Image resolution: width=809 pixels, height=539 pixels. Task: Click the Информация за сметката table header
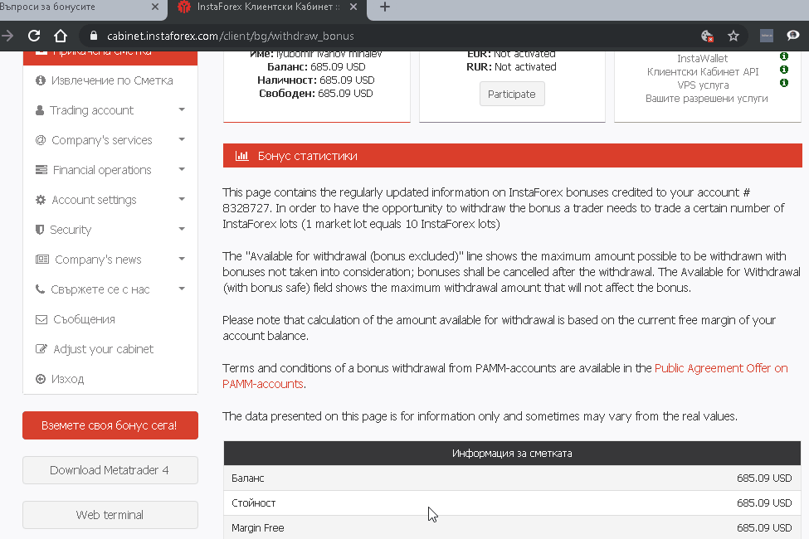[x=512, y=454]
